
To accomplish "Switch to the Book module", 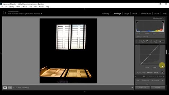I will pos(135,13).
